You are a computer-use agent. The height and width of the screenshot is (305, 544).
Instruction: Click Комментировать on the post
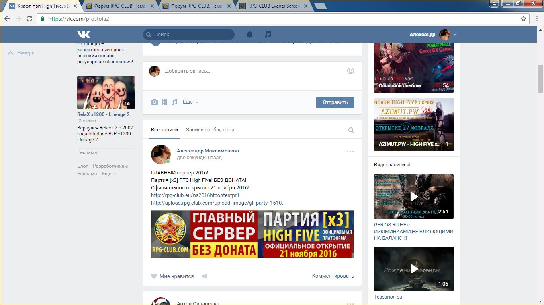(x=333, y=276)
